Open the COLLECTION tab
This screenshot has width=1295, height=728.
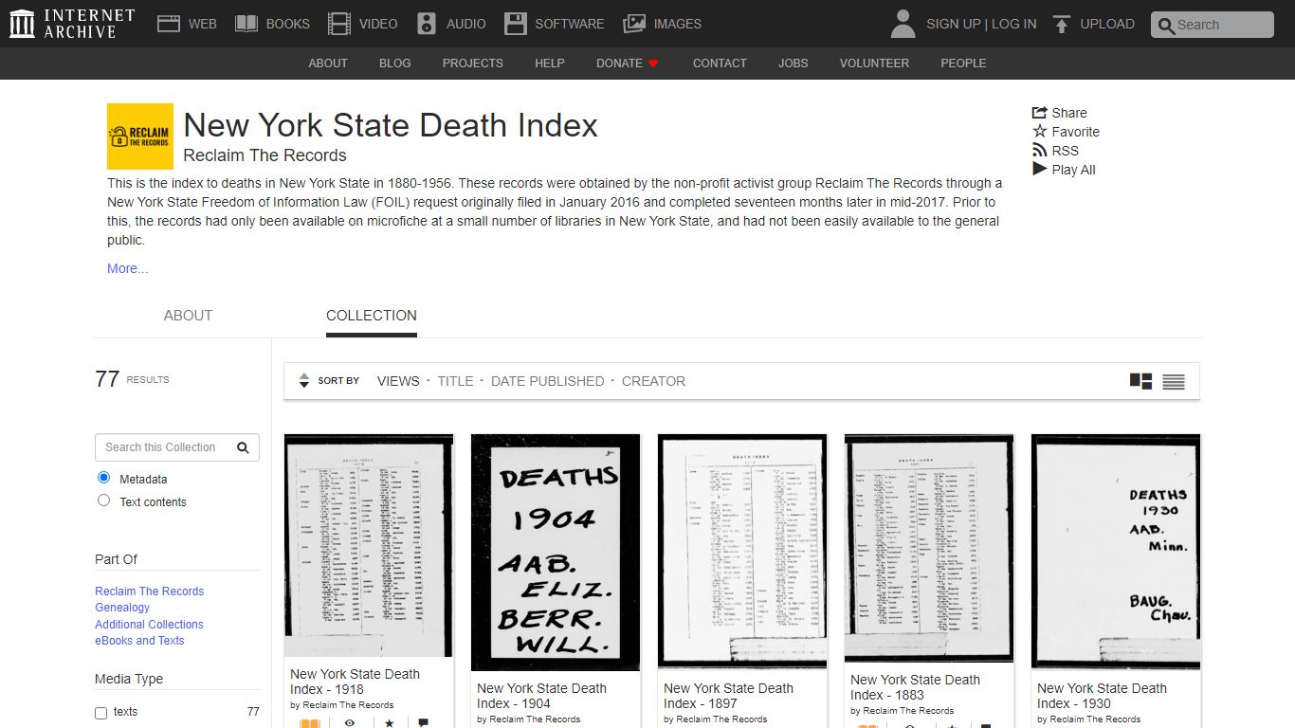click(372, 316)
